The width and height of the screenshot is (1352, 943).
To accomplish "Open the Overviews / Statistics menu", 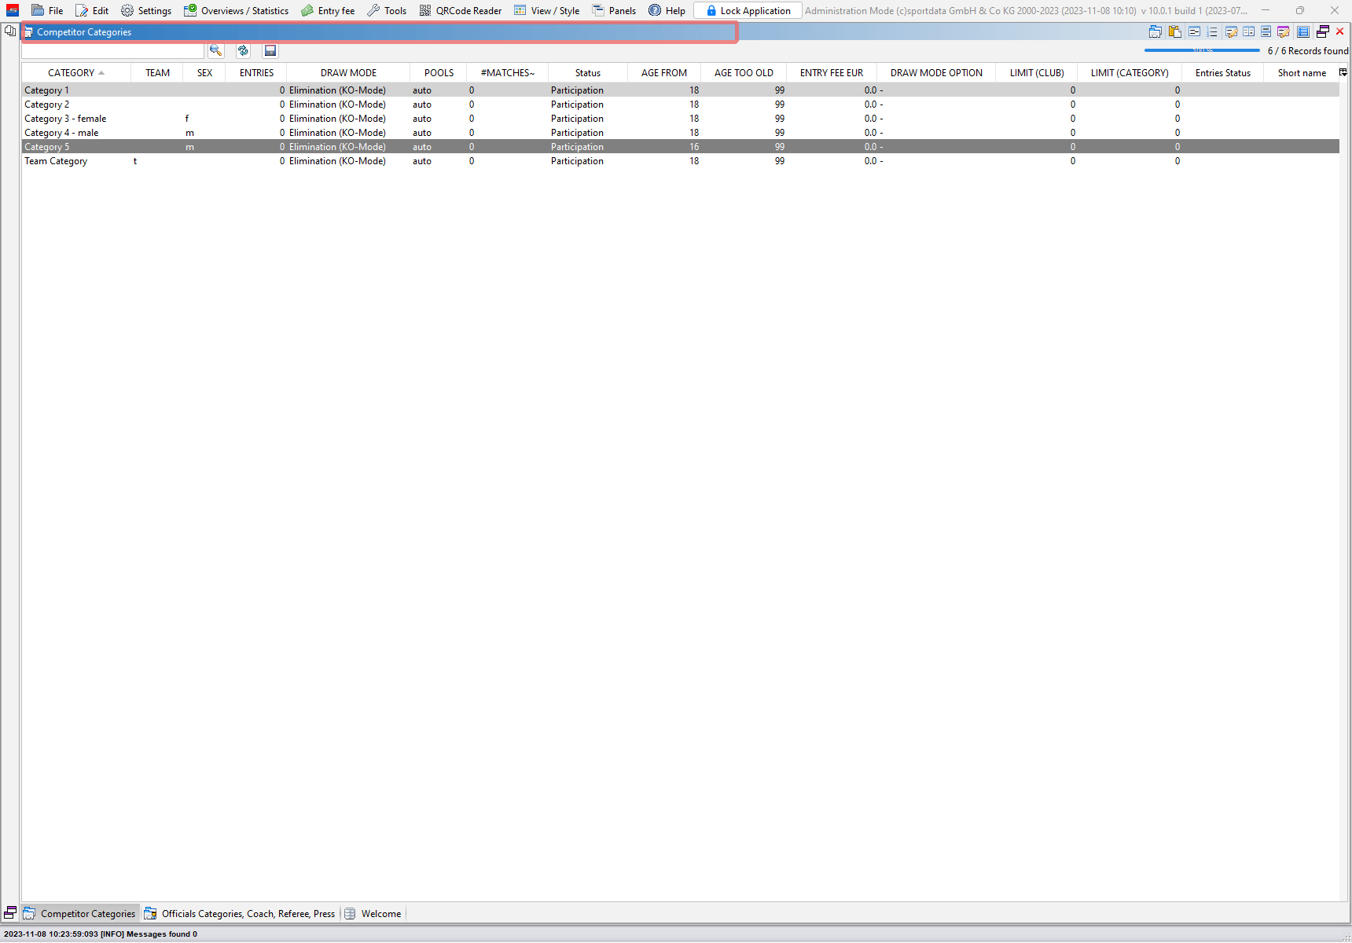I will [x=237, y=11].
